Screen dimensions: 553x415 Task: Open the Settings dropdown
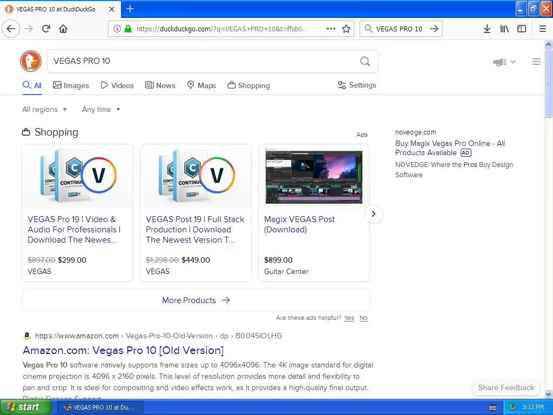pos(357,85)
